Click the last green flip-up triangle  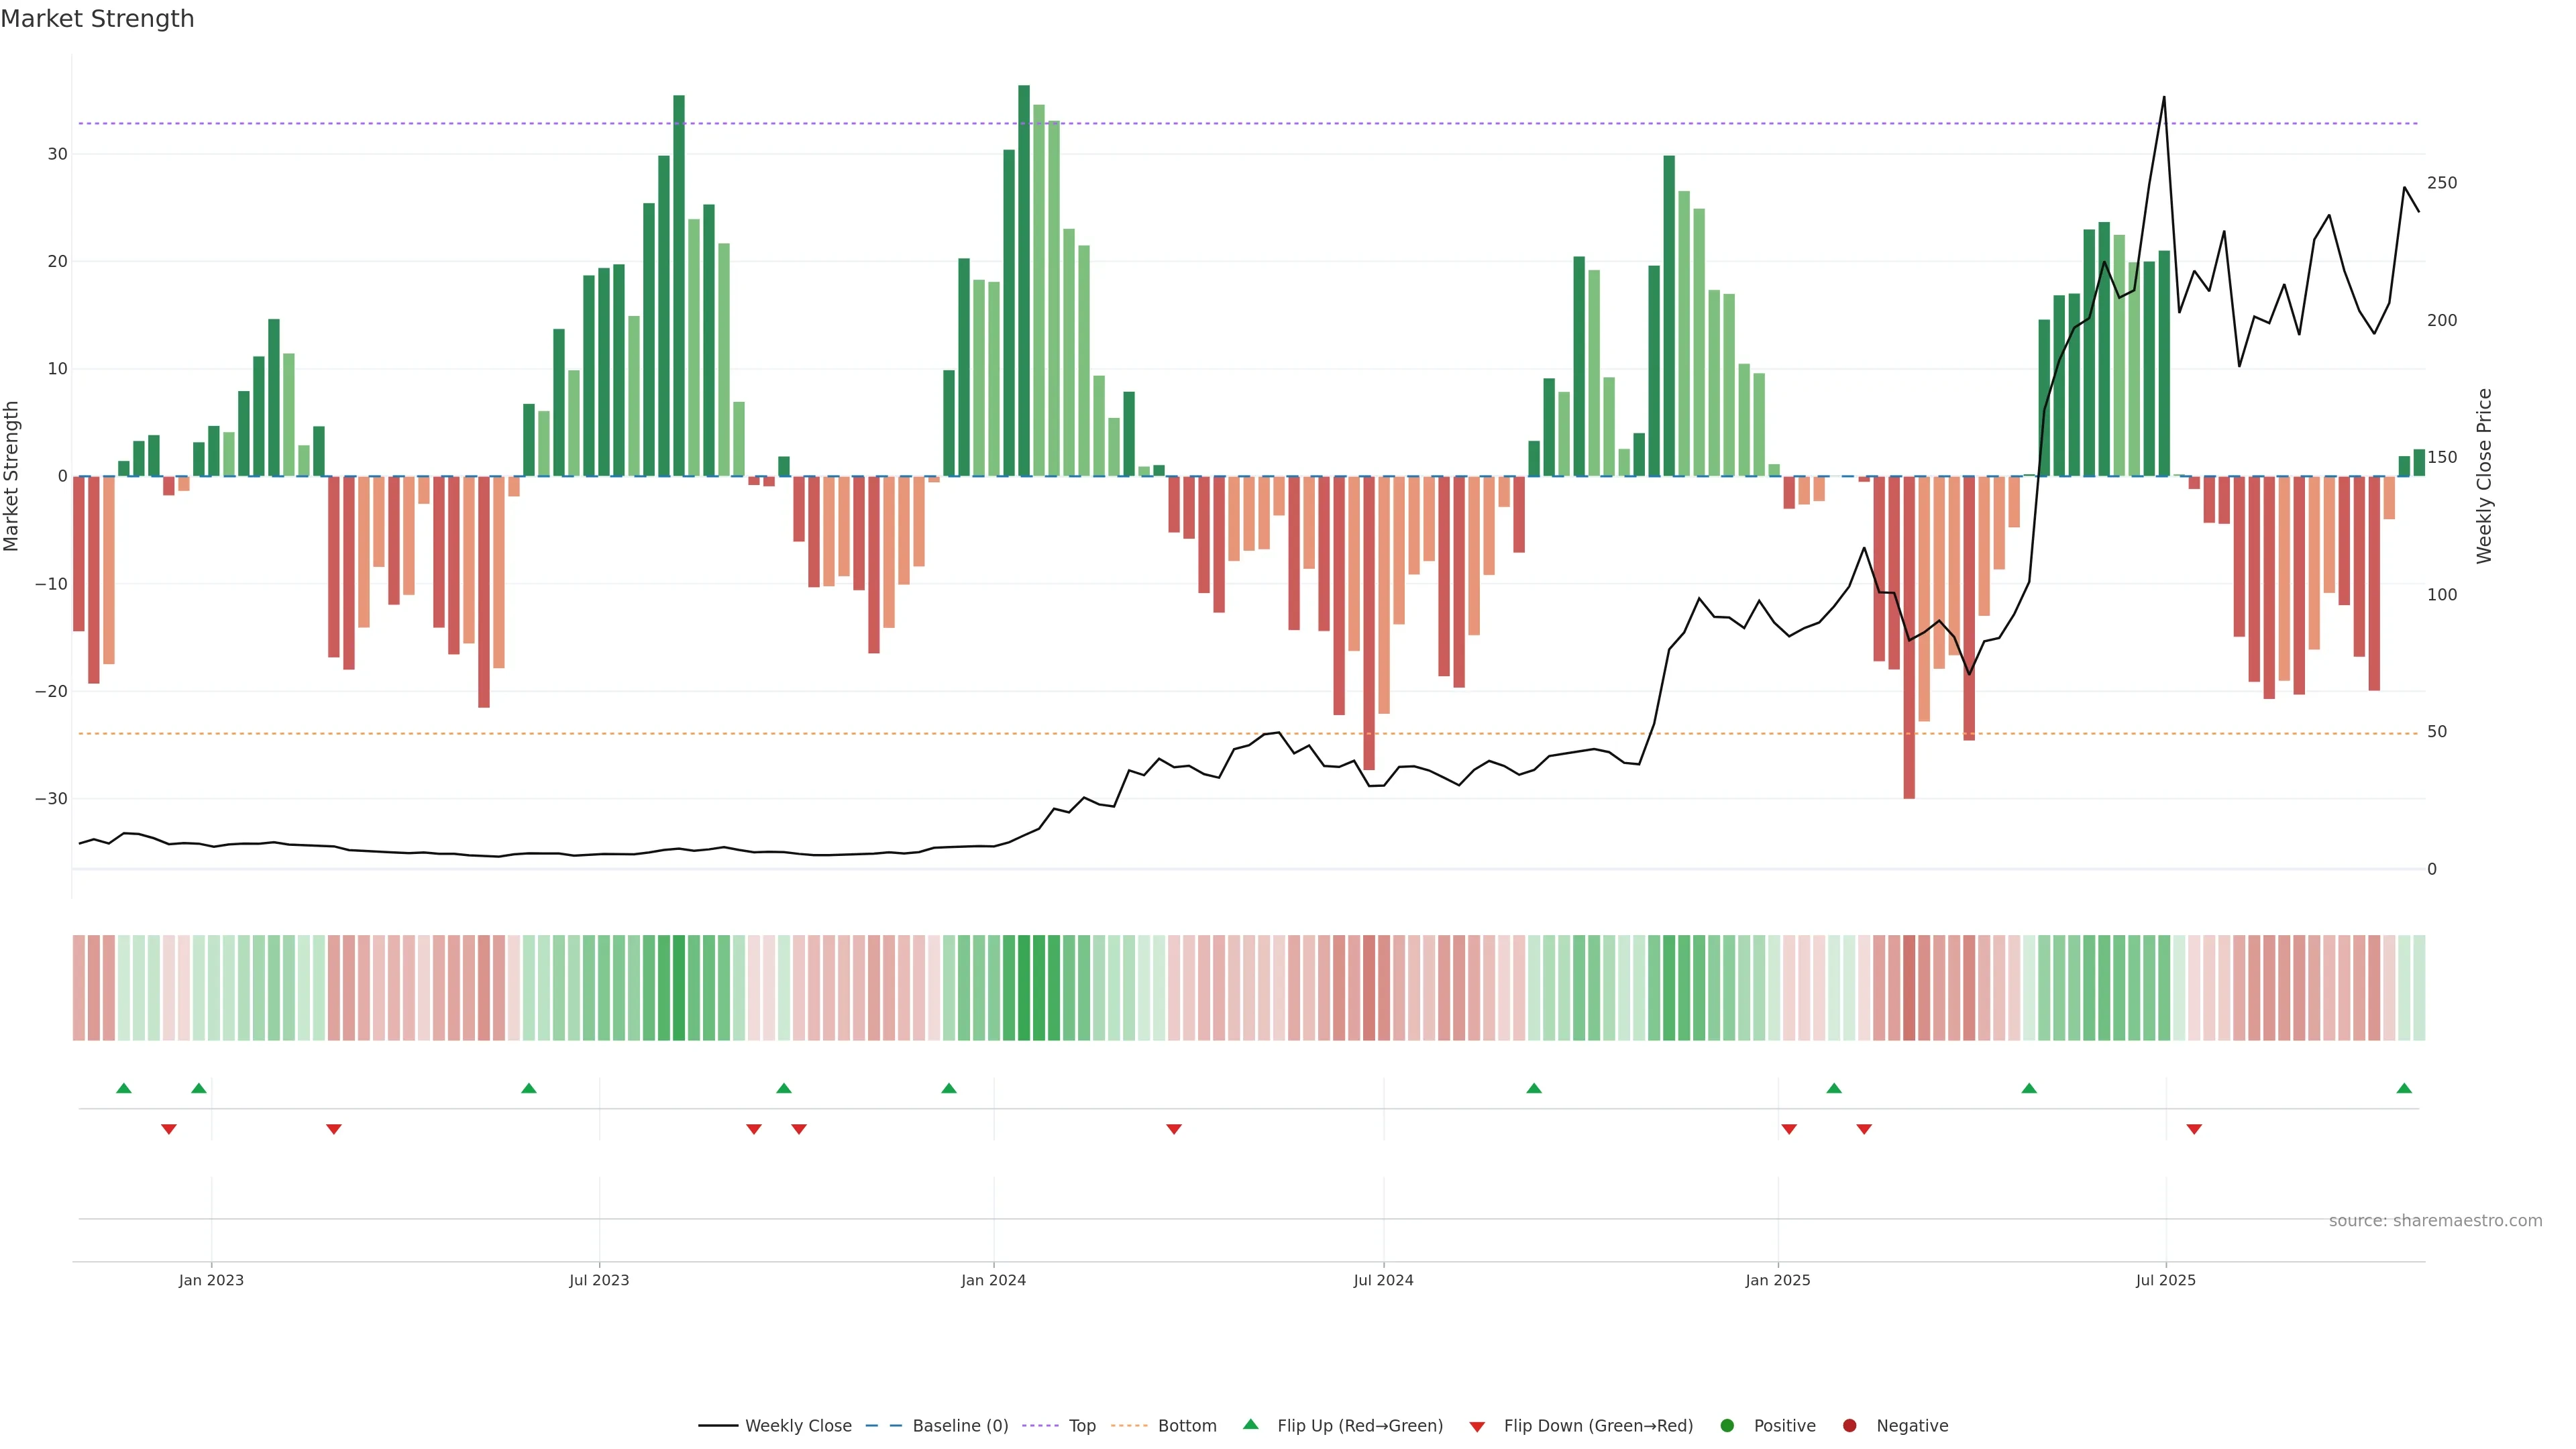tap(2404, 1088)
